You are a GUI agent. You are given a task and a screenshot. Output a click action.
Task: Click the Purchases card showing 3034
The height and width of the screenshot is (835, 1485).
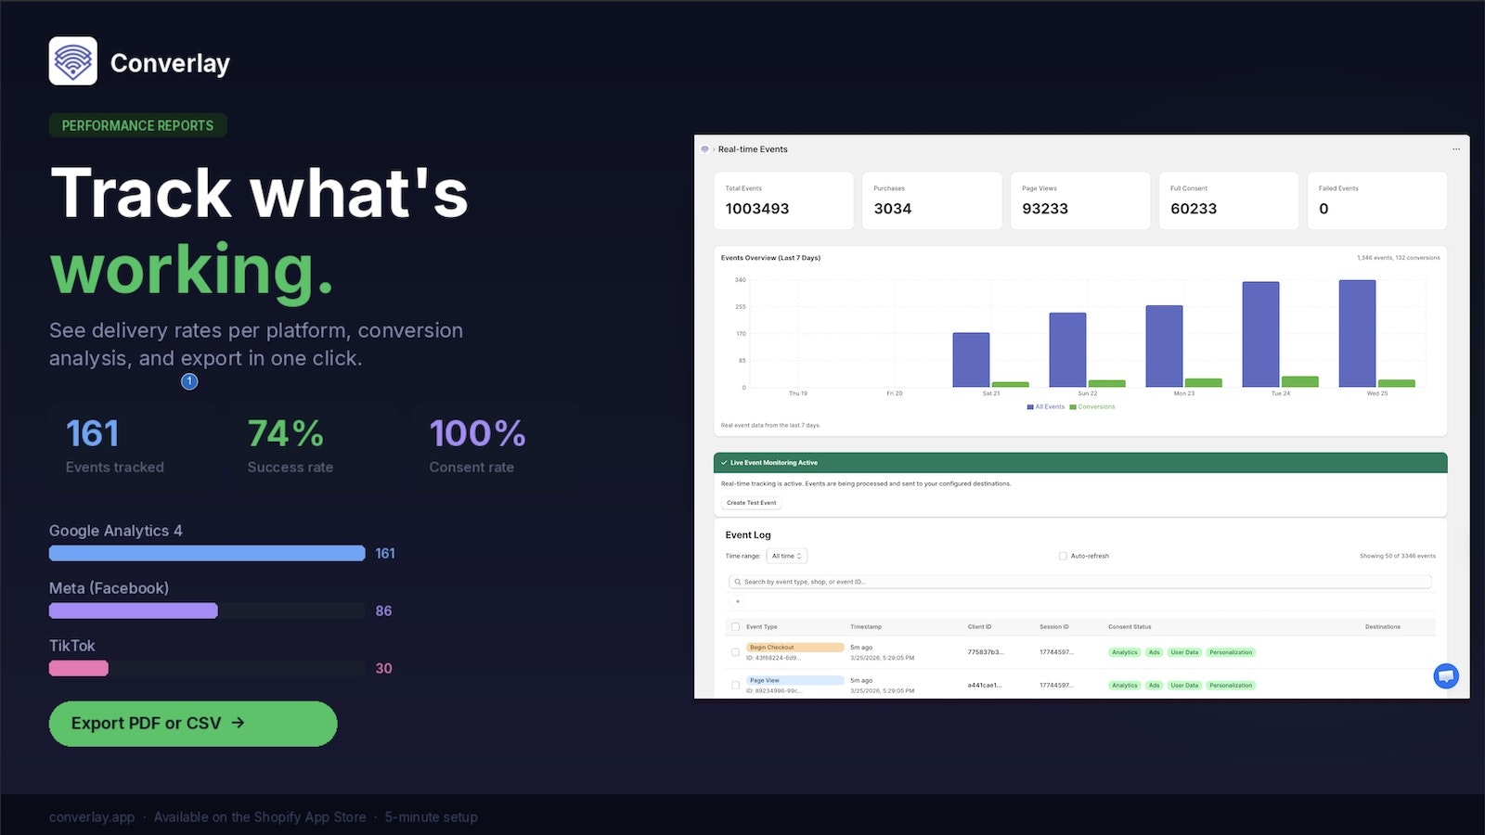click(x=932, y=200)
